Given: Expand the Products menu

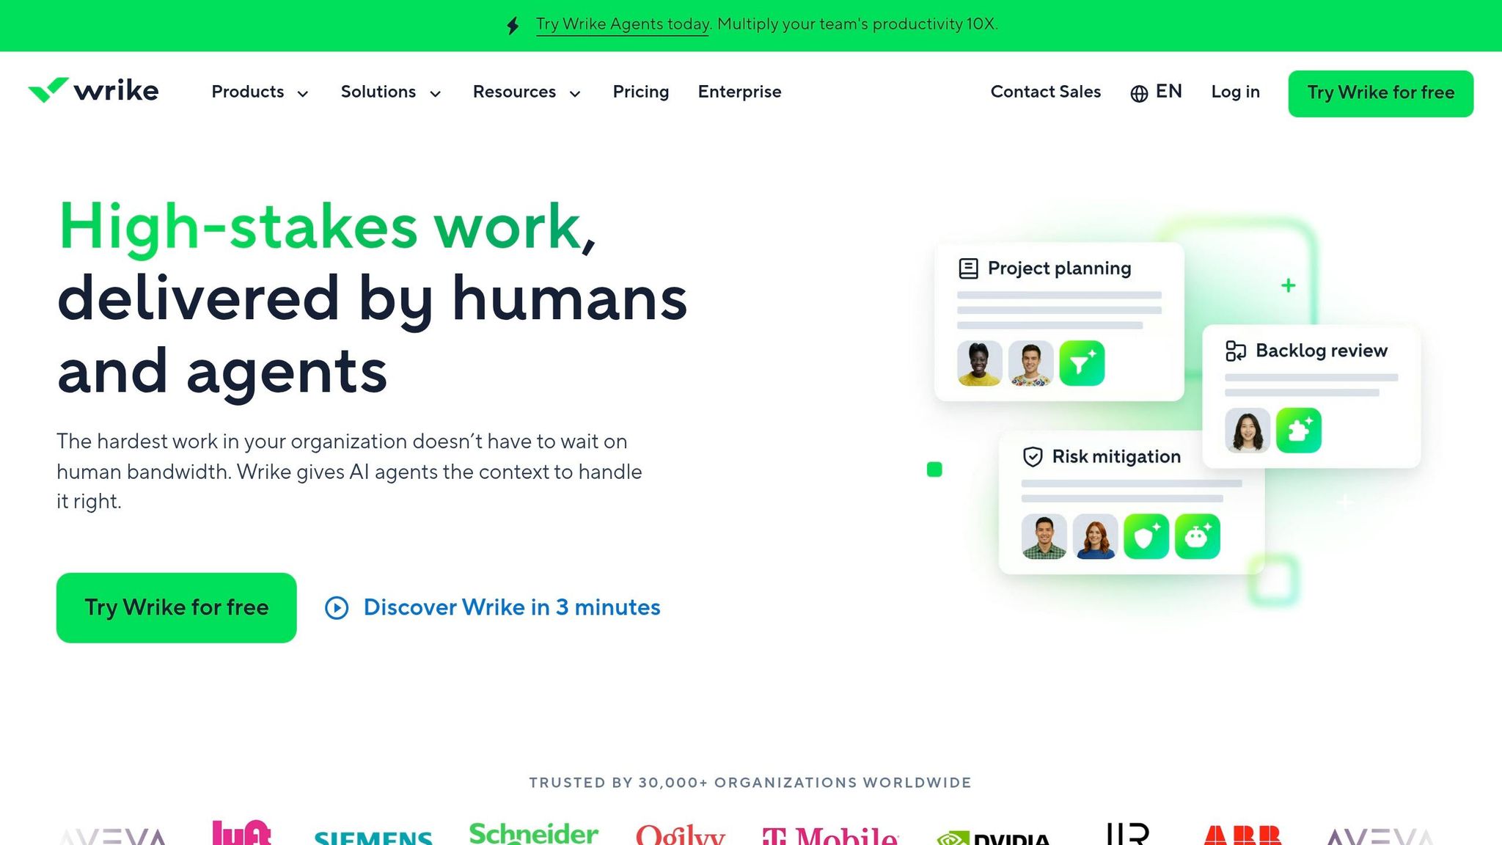Looking at the screenshot, I should coord(260,92).
